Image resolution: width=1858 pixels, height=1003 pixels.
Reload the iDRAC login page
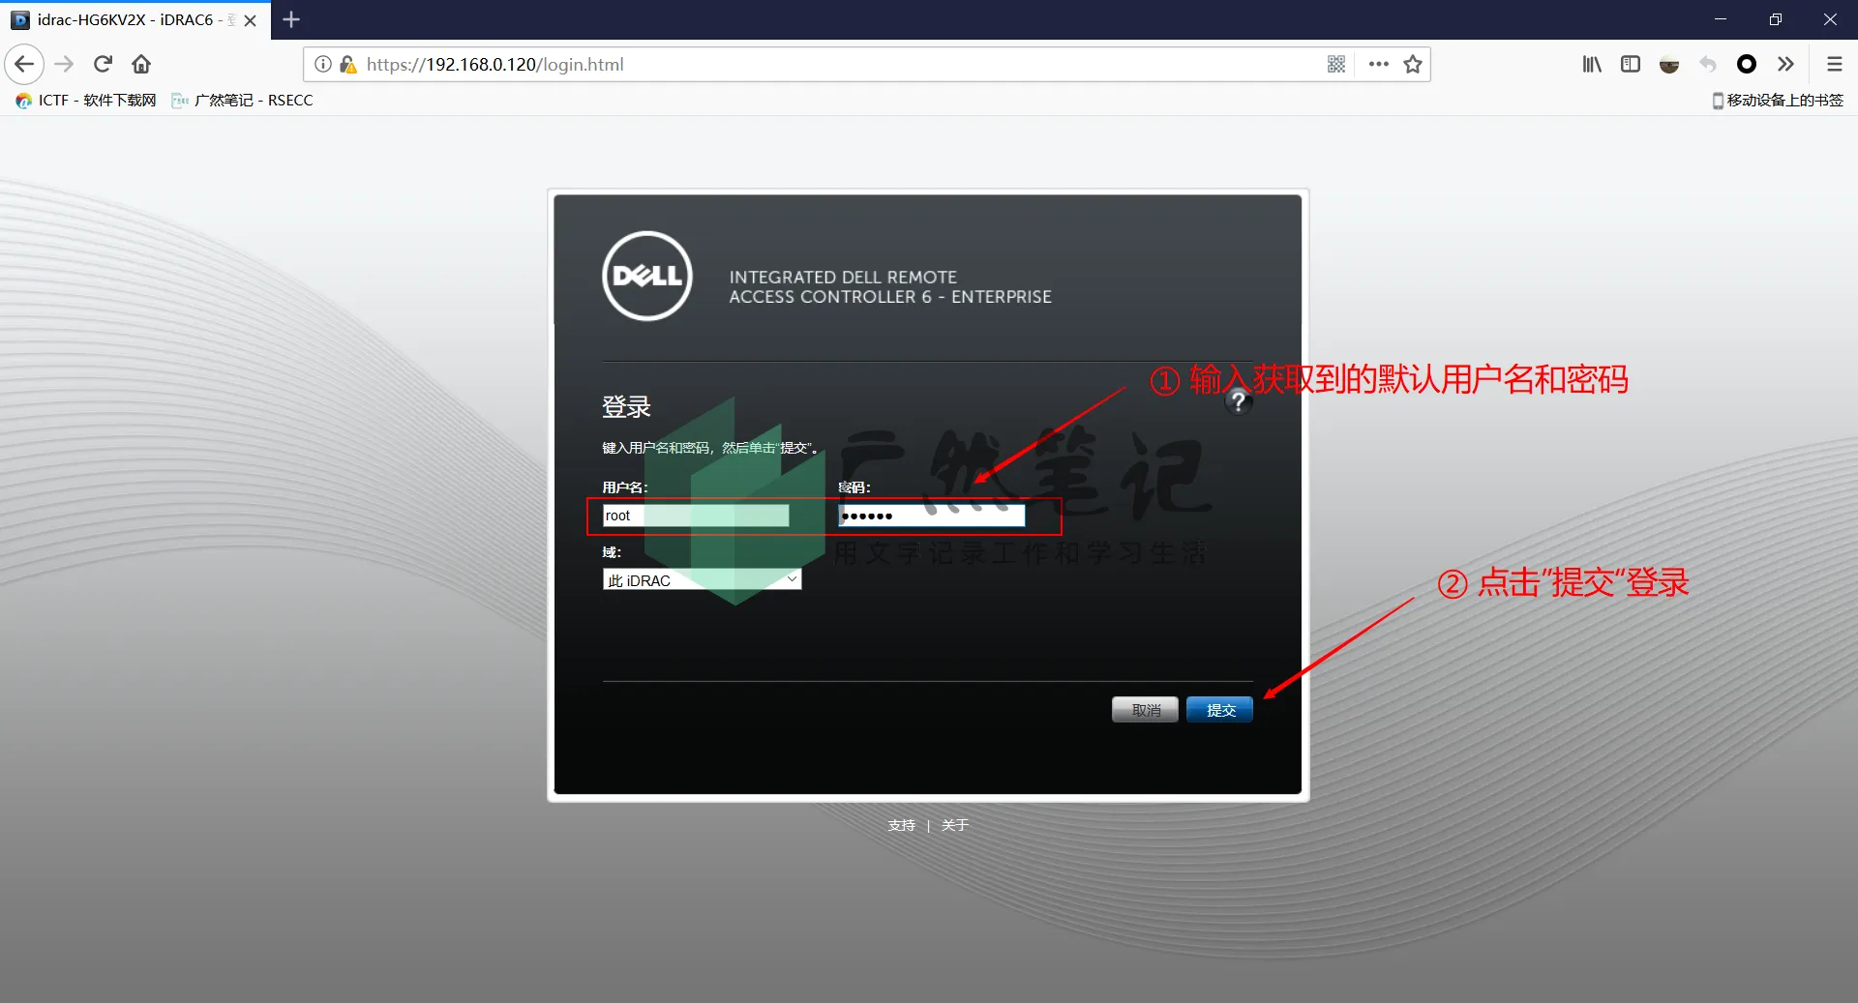pos(103,65)
